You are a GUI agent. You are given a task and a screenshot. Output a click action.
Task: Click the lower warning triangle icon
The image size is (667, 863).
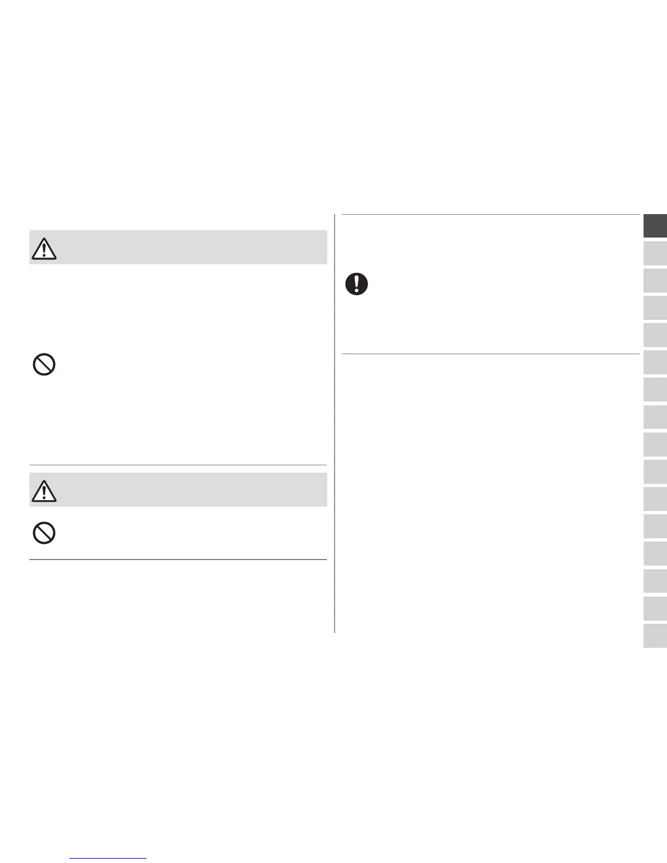(44, 491)
